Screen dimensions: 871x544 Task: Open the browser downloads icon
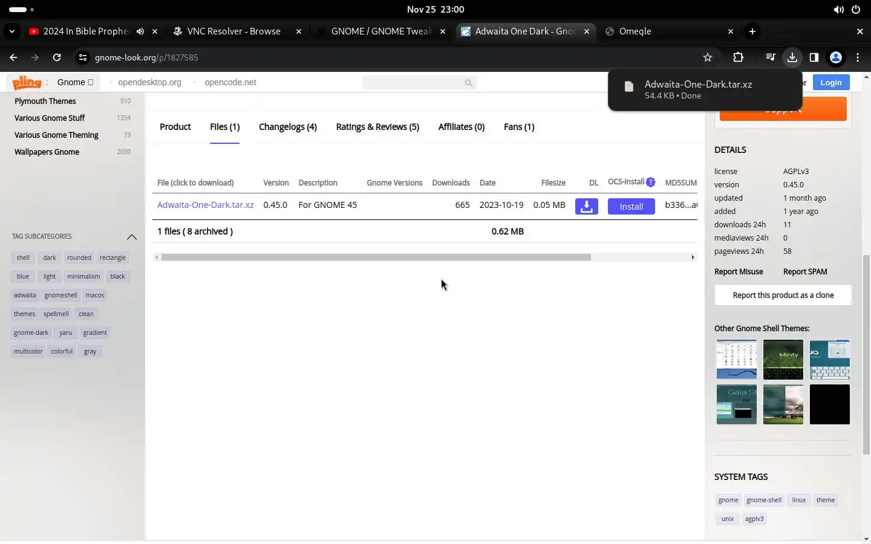pyautogui.click(x=792, y=57)
